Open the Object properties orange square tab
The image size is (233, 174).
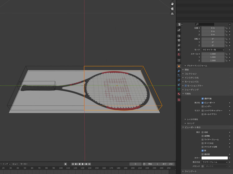click(x=179, y=66)
